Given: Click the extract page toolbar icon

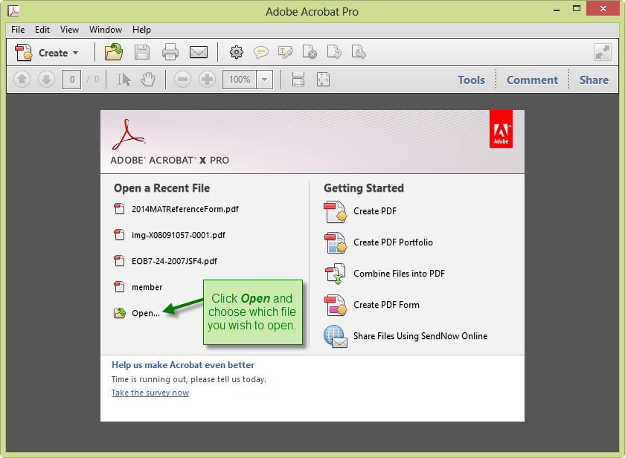Looking at the screenshot, I should (x=359, y=52).
